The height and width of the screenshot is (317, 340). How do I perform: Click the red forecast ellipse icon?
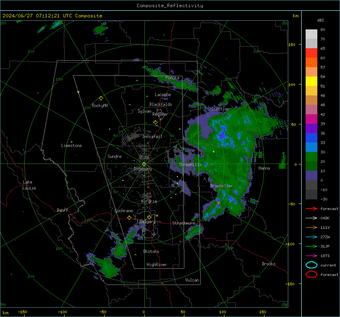click(x=311, y=274)
